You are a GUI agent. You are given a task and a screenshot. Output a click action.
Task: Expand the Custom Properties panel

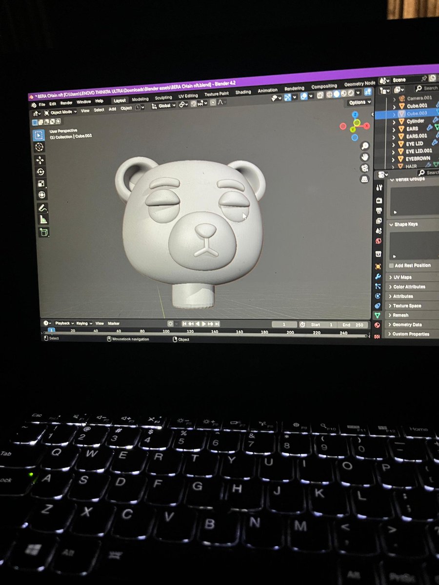pos(412,334)
